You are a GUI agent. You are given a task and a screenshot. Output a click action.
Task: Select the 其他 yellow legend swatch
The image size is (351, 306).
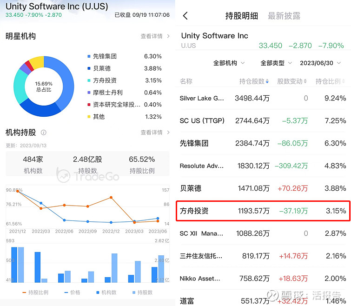[89, 117]
